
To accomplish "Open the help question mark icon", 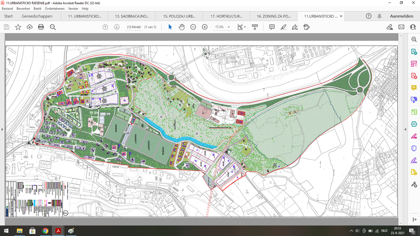I will click(x=368, y=16).
